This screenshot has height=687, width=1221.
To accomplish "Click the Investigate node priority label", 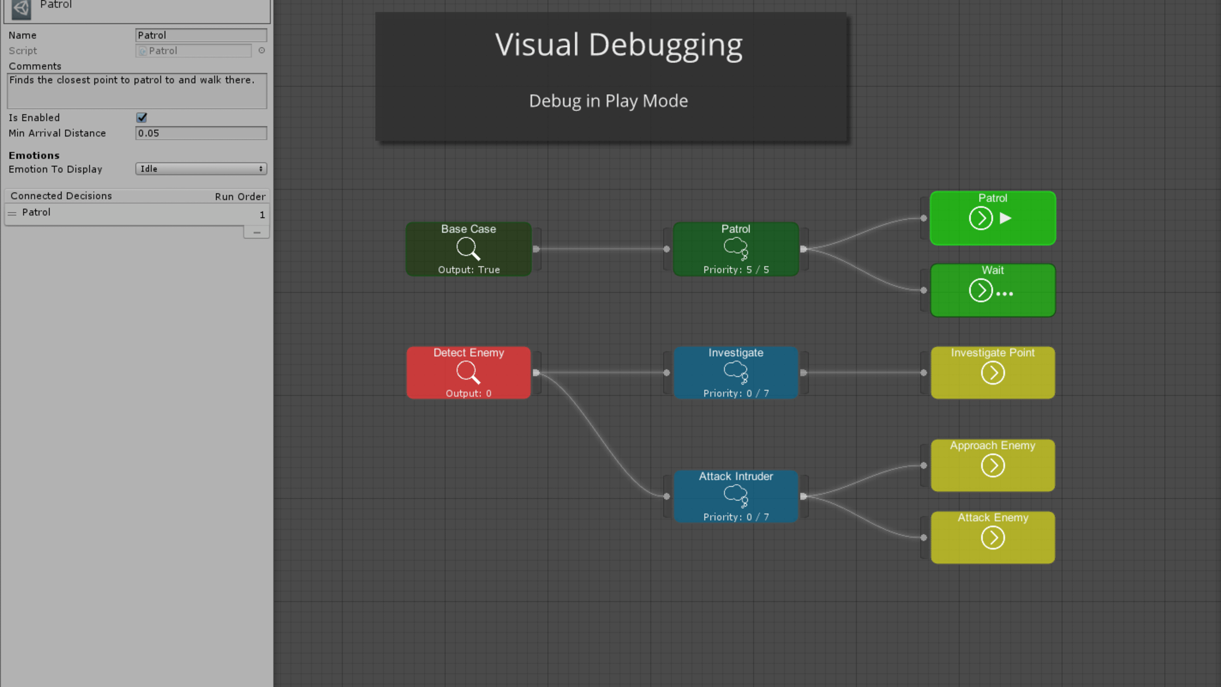I will tap(736, 393).
